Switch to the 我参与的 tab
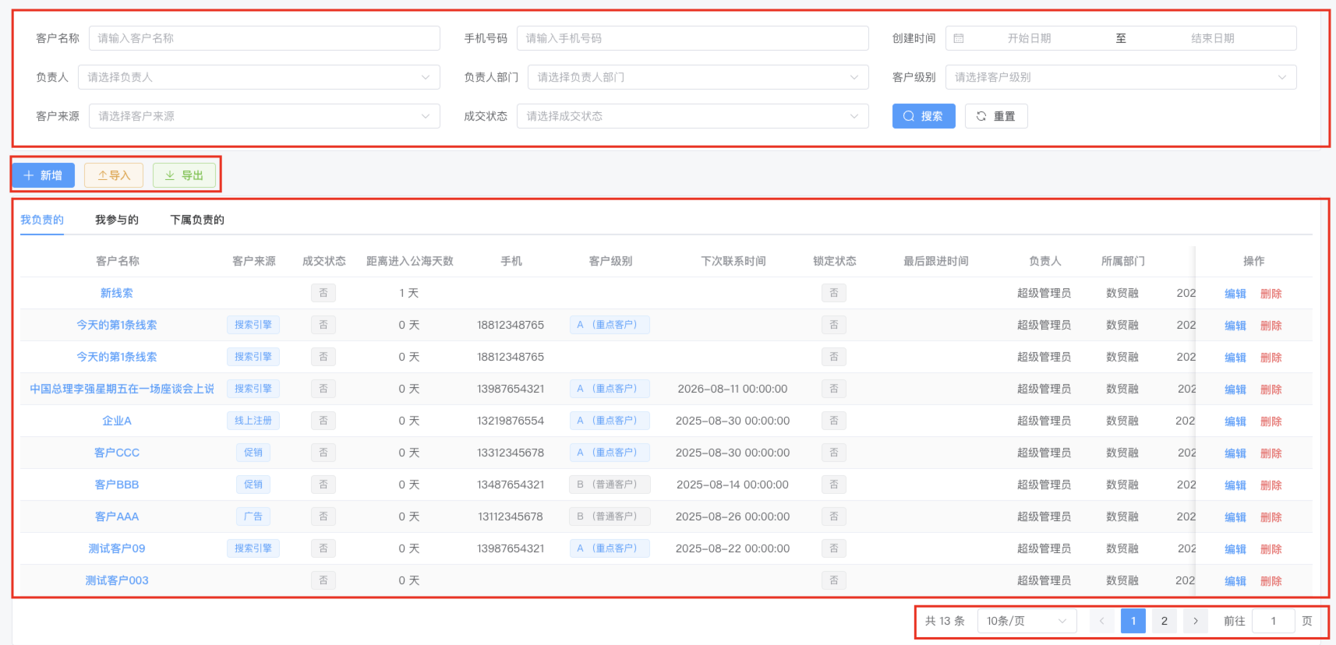The height and width of the screenshot is (645, 1336). tap(117, 220)
